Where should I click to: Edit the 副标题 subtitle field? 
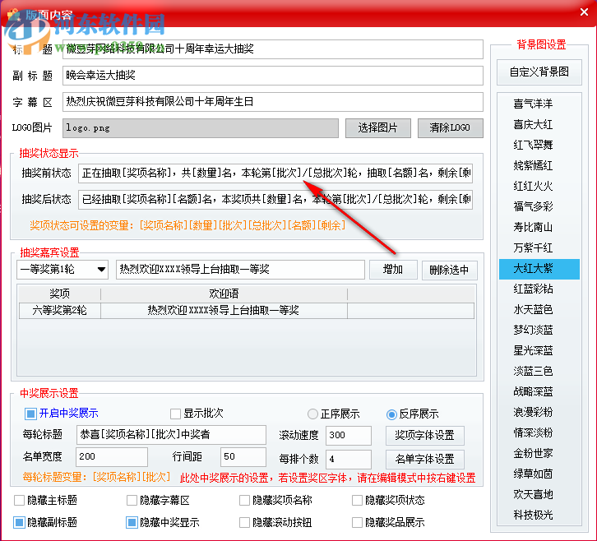pyautogui.click(x=273, y=76)
